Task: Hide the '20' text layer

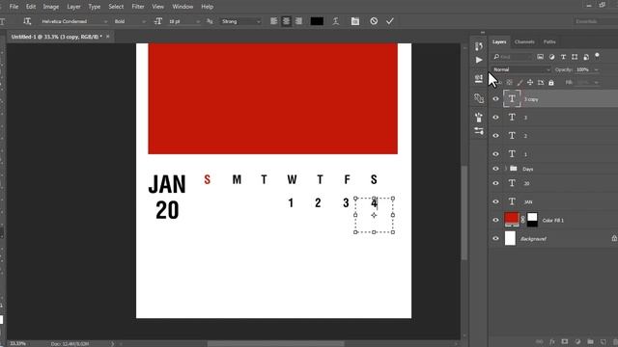Action: [x=495, y=183]
